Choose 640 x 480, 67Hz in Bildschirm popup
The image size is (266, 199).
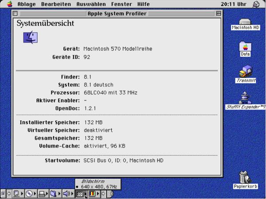pos(98,187)
